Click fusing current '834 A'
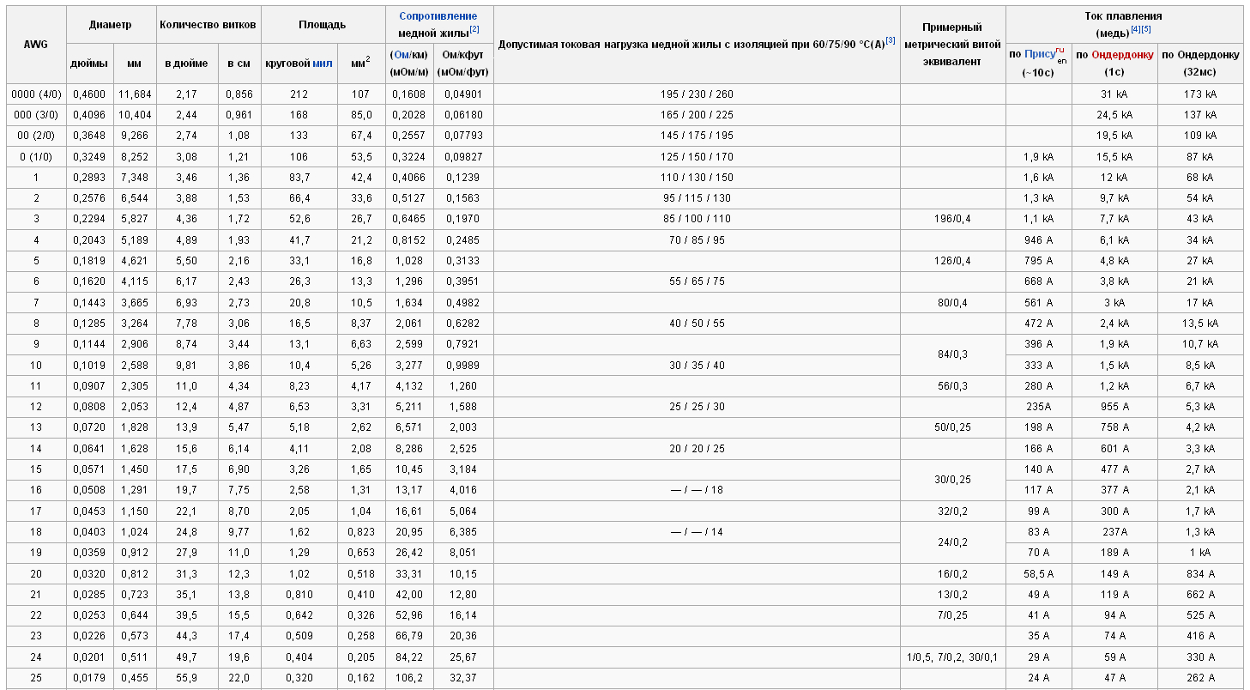 tap(1200, 574)
